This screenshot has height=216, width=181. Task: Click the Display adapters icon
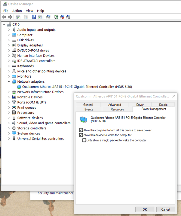(x=14, y=45)
